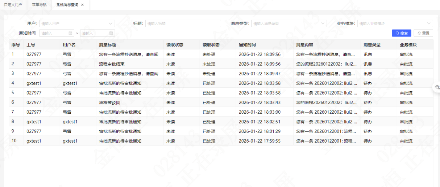Screen dimensions: 440x187
Task: Click 讯息 type in row 2
Action: 368,64
